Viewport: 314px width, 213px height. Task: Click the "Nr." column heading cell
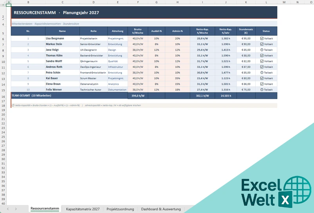tap(28, 31)
